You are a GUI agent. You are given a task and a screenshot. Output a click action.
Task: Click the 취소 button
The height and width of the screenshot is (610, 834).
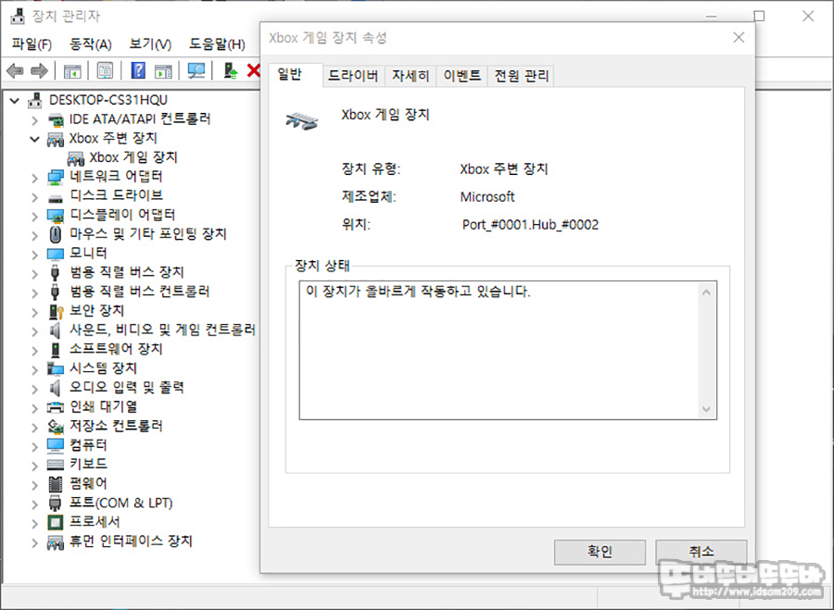click(701, 552)
